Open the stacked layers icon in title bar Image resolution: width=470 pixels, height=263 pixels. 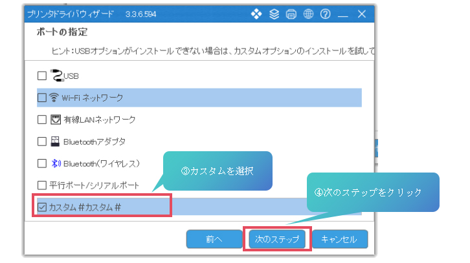(274, 14)
